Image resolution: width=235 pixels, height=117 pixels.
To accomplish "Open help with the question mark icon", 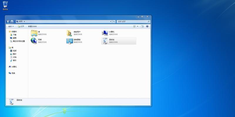I will click(147, 26).
